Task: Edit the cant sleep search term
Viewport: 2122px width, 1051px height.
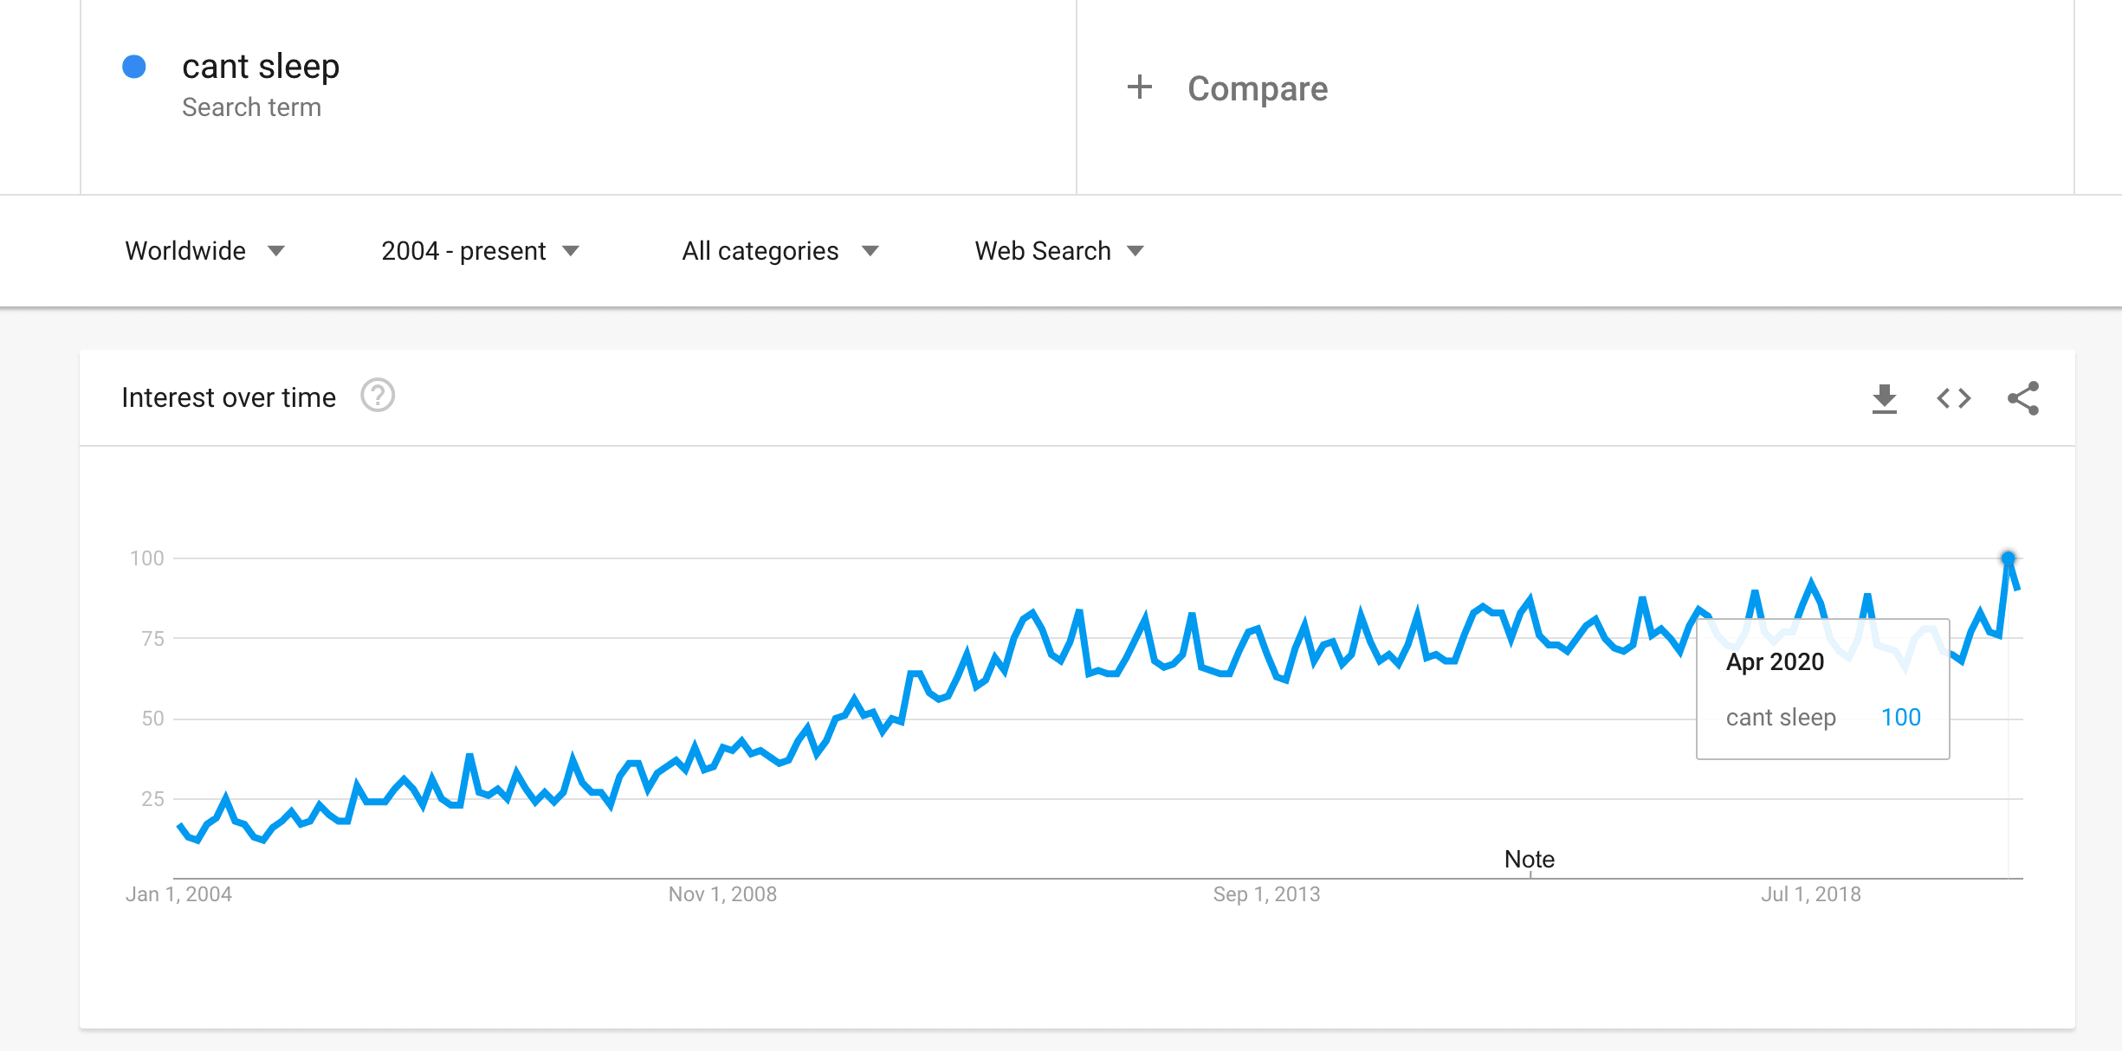Action: [x=260, y=67]
